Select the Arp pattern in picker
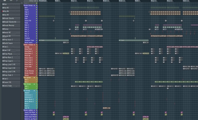This screenshot has width=198, height=120. pyautogui.click(x=11, y=4)
